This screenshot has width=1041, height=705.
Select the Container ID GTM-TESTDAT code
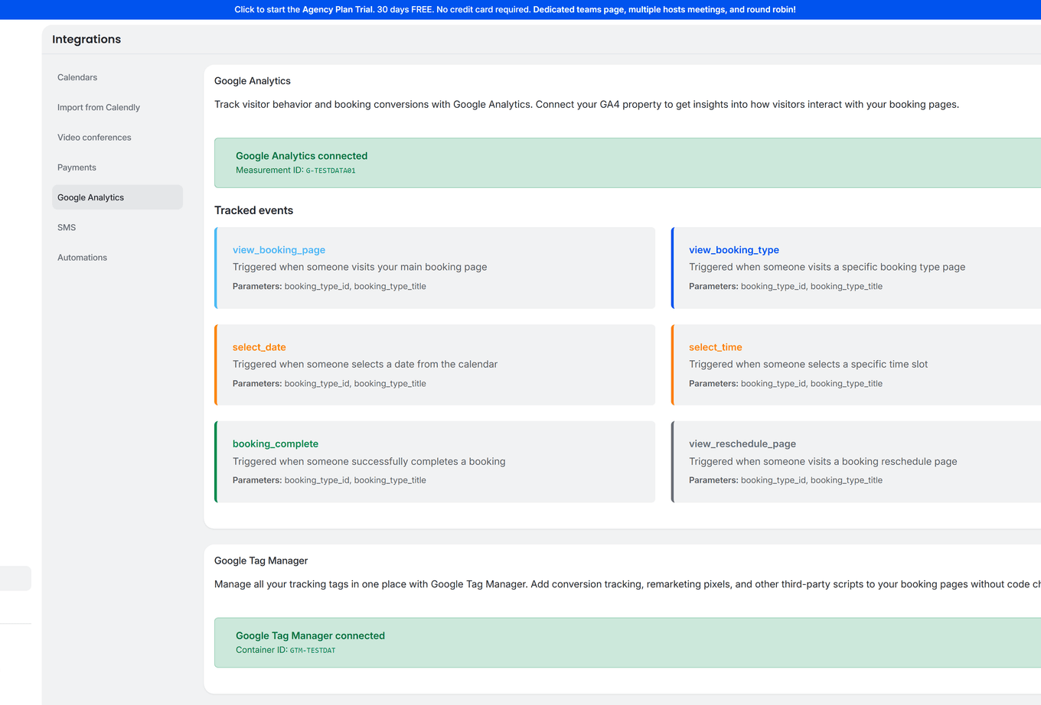pos(312,650)
